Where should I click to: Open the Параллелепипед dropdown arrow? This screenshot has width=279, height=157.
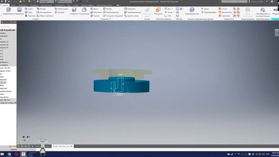[192, 16]
